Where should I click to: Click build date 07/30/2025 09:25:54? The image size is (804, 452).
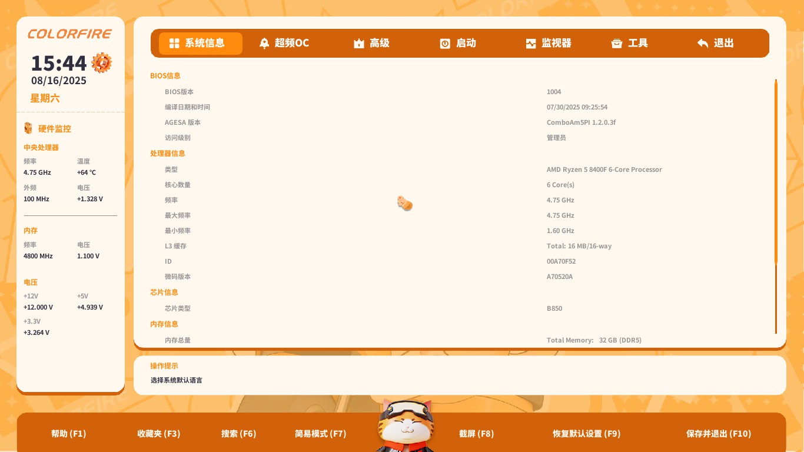(577, 107)
